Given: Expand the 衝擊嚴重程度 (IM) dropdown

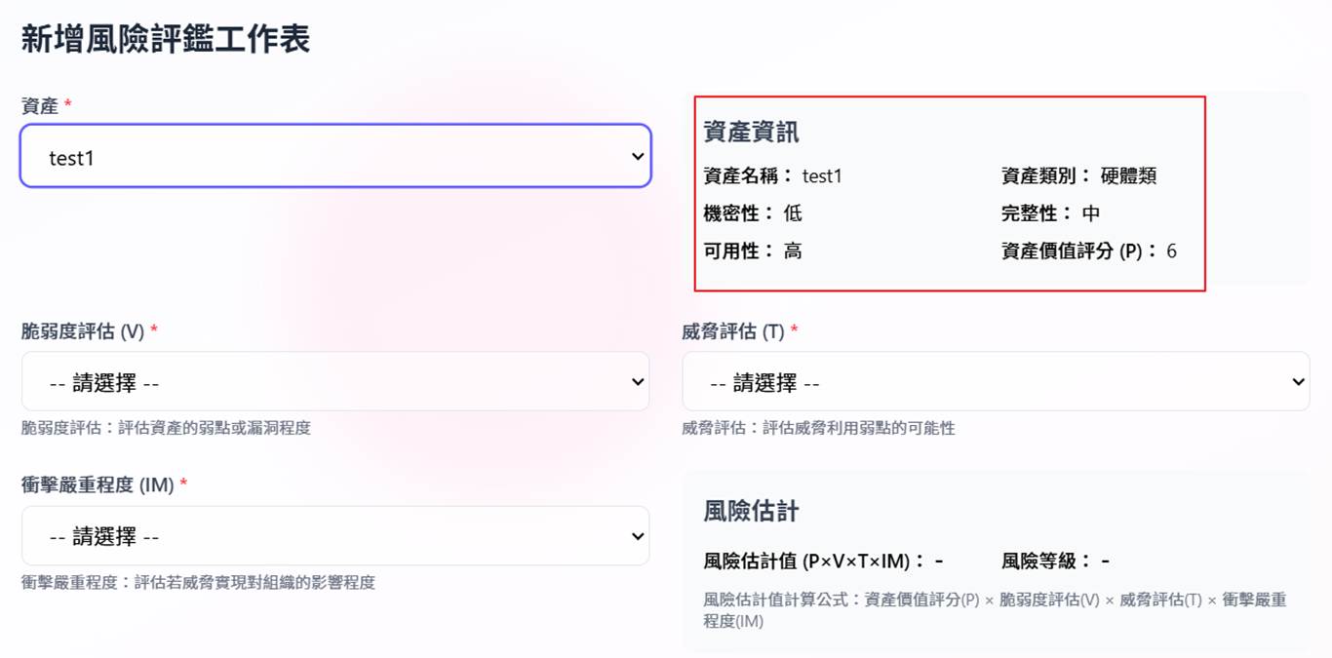Looking at the screenshot, I should 334,536.
